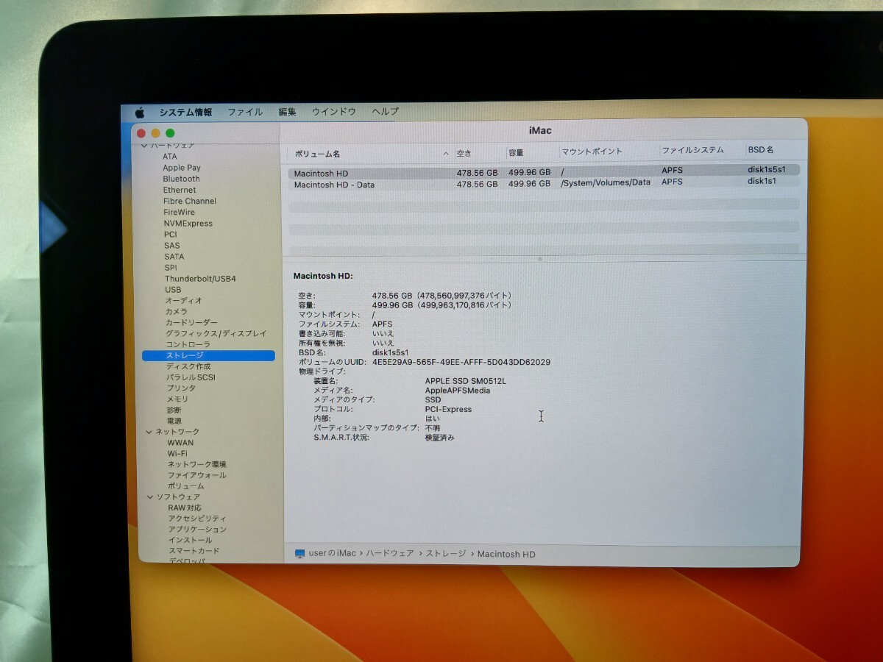Select SAS in the sidebar
This screenshot has height=662, width=883.
click(172, 246)
